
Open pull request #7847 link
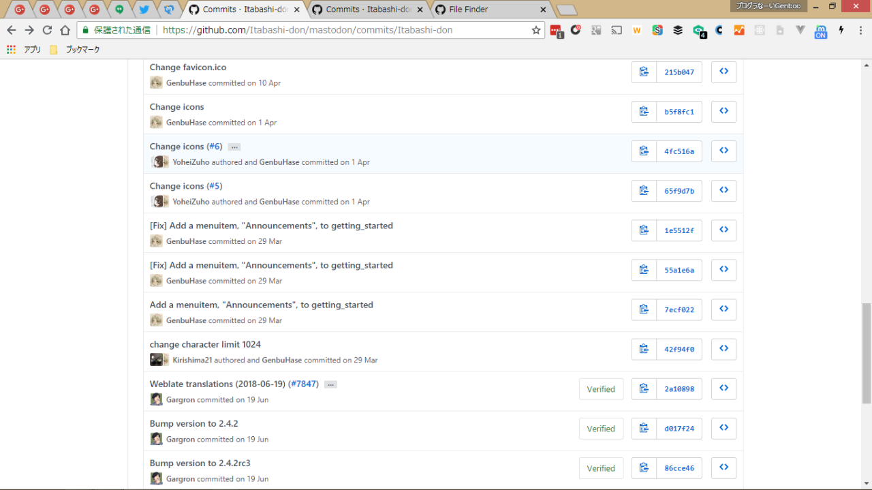point(303,384)
